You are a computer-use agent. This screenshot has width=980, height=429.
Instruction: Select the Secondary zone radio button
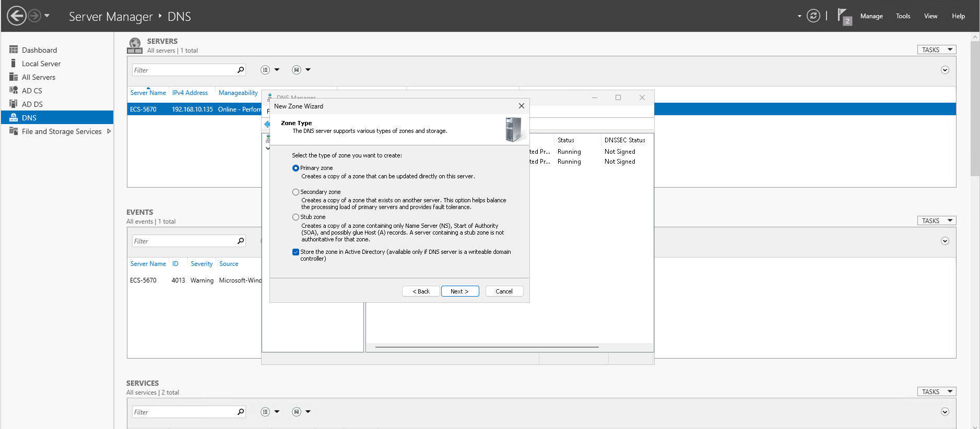[296, 192]
